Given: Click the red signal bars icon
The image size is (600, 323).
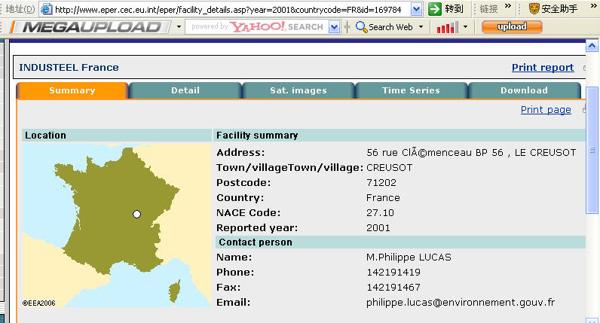Looking at the screenshot, I should (x=447, y=27).
